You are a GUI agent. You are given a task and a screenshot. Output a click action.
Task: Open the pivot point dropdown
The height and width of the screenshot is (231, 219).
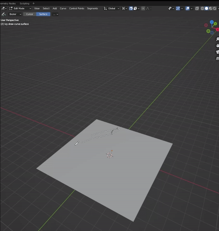pyautogui.click(x=124, y=8)
